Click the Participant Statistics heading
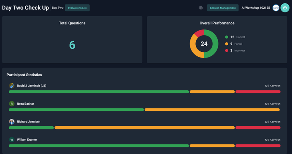The image size is (292, 154). [x=24, y=75]
